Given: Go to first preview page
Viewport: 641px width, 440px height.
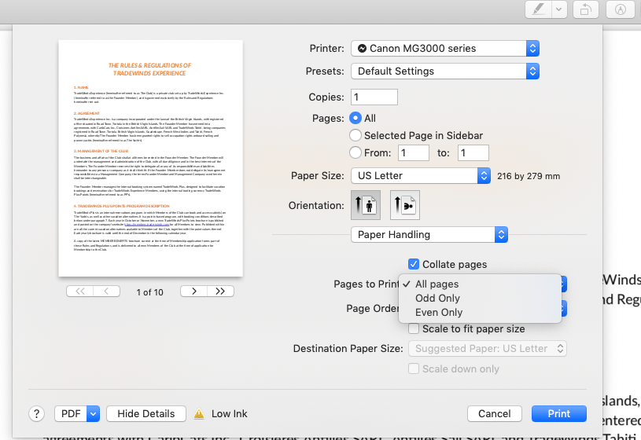Looking at the screenshot, I should 79,291.
